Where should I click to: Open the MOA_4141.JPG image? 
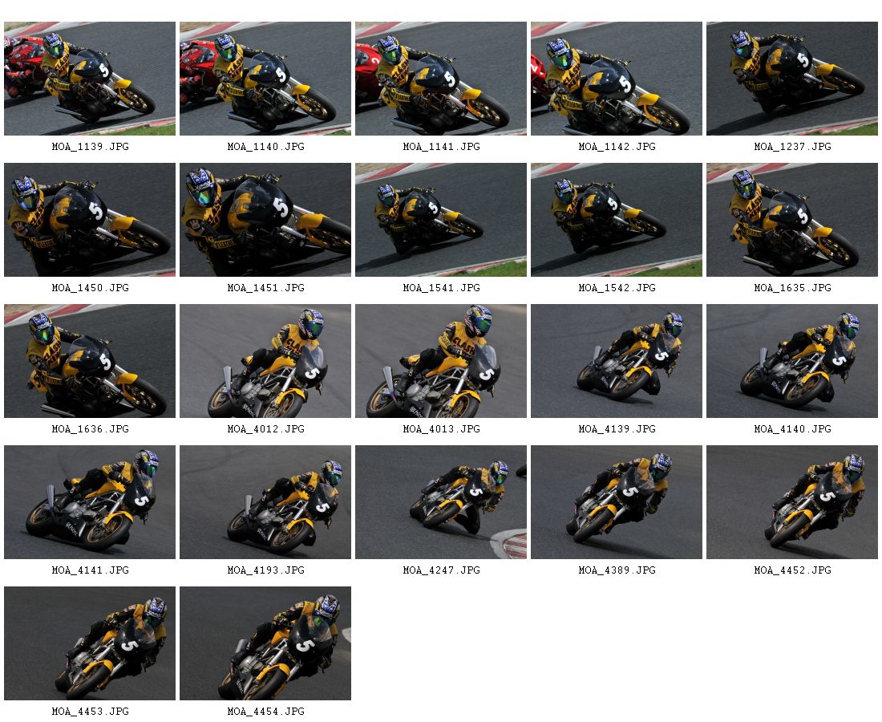[x=90, y=502]
